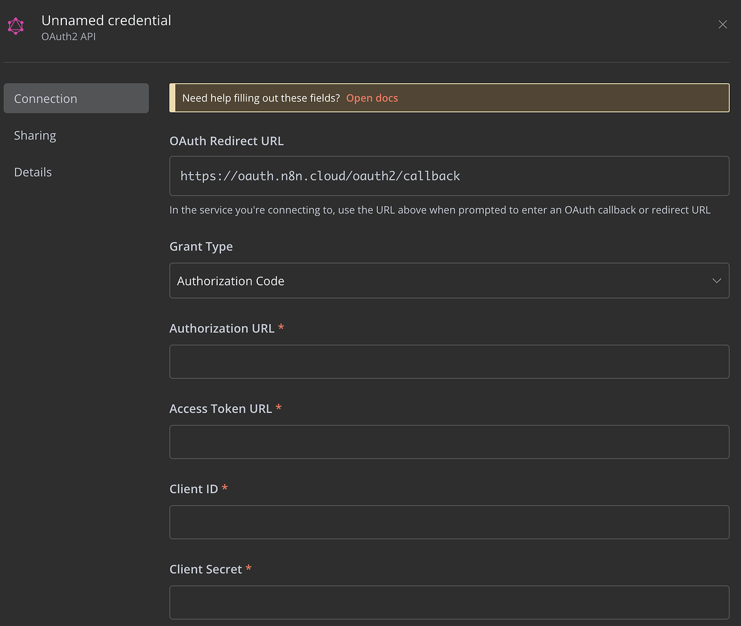Viewport: 741px width, 626px height.
Task: Click the 'Authorization URL' field label
Action: (222, 329)
